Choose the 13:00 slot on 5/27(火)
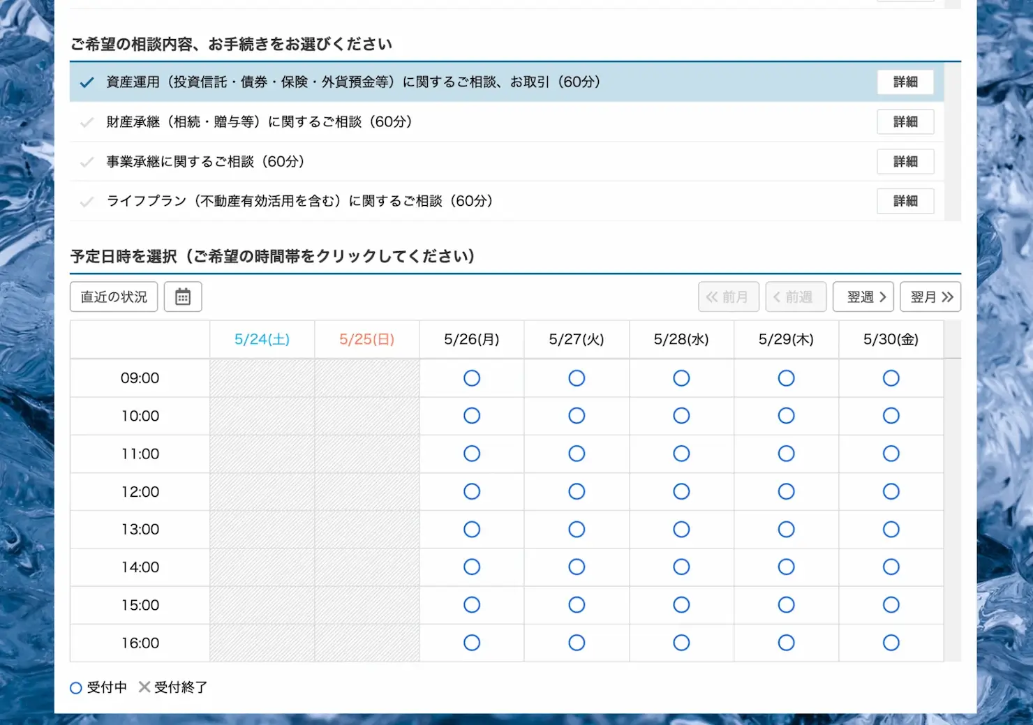1033x725 pixels. click(577, 529)
